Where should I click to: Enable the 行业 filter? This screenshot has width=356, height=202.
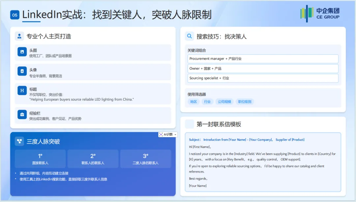[x=208, y=102]
